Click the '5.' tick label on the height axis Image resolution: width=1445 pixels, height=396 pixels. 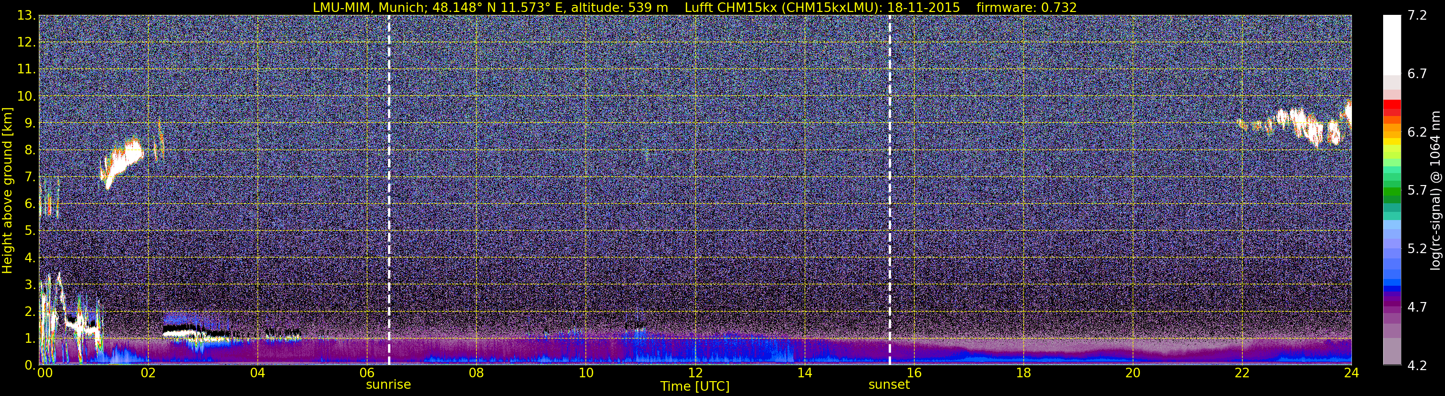30,231
